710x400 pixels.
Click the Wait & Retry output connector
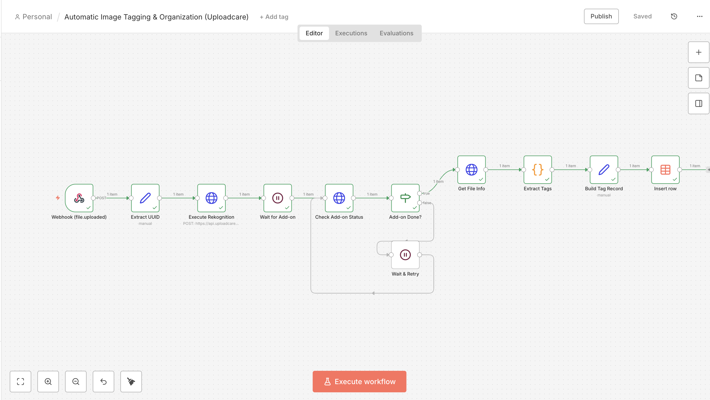pos(419,255)
